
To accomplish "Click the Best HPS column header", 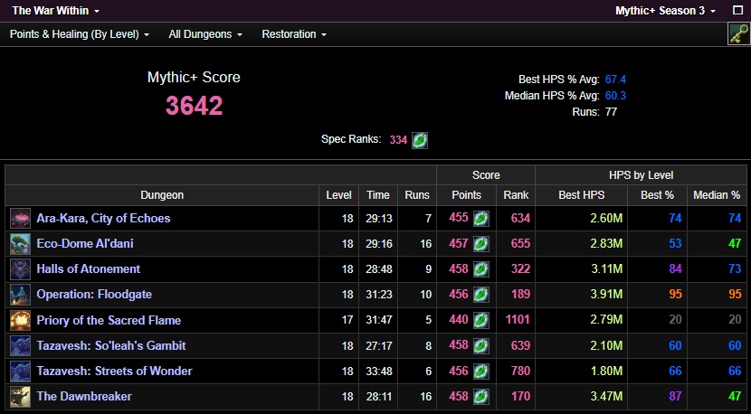I will click(582, 195).
